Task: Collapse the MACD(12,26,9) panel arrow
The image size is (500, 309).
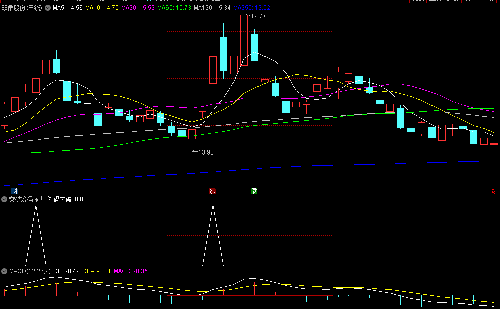Action: point(4,271)
